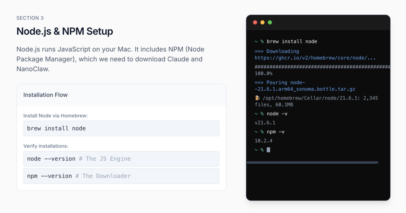
Task: Click the 'npm -v' terminal command
Action: coord(276,132)
